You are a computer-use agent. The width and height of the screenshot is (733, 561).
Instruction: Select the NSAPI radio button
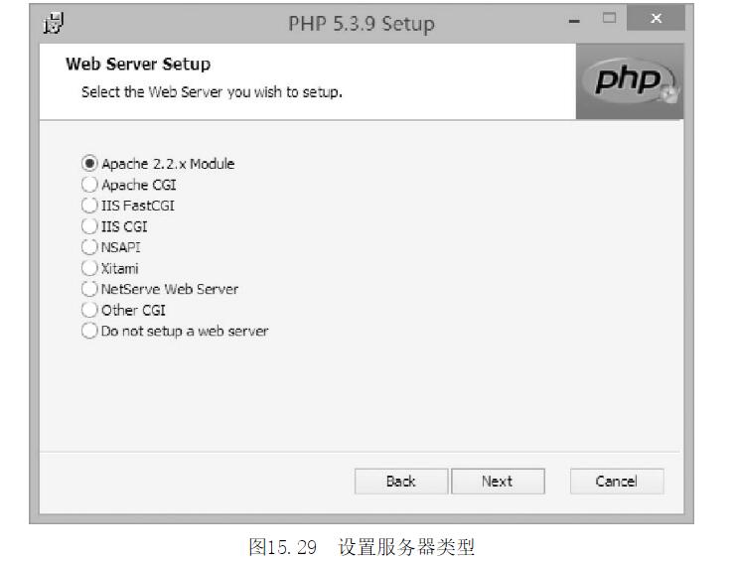point(89,247)
